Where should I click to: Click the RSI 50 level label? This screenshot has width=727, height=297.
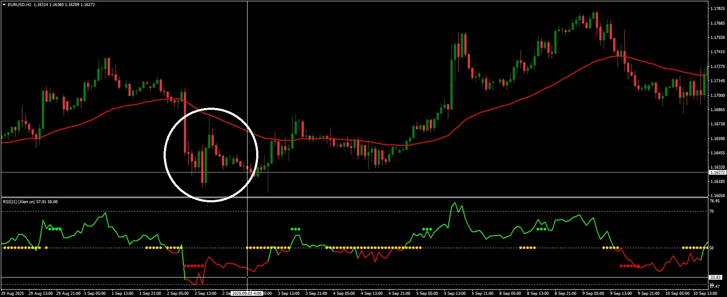coord(712,248)
